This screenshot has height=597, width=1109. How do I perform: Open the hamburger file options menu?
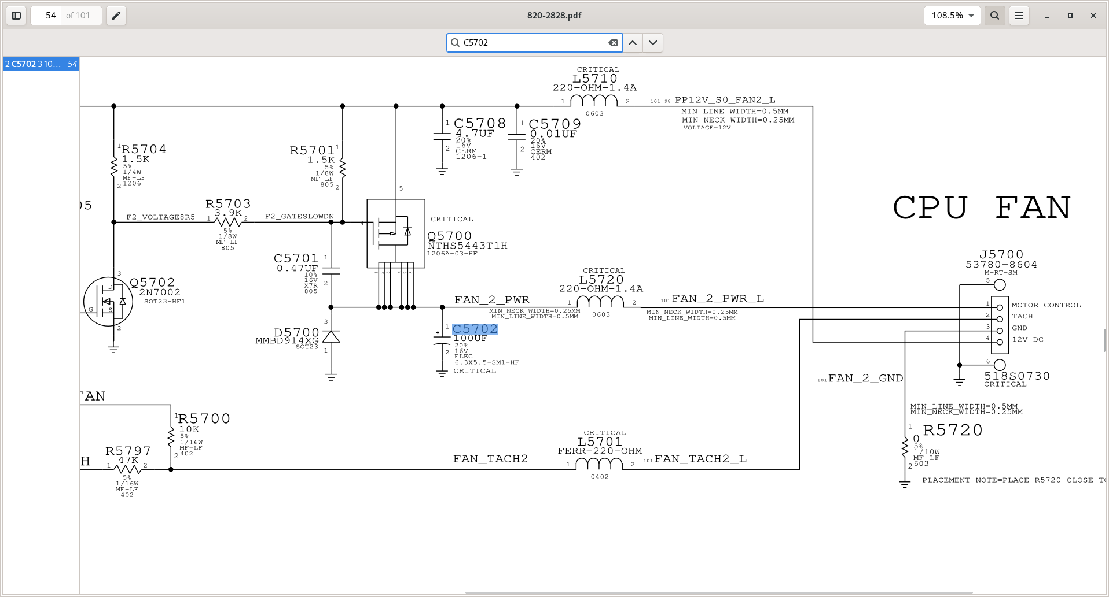click(1019, 16)
